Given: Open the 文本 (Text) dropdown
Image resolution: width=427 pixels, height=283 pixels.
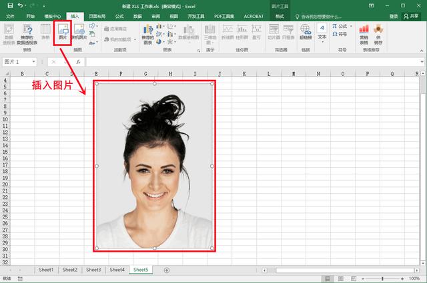Looking at the screenshot, I should click(322, 33).
